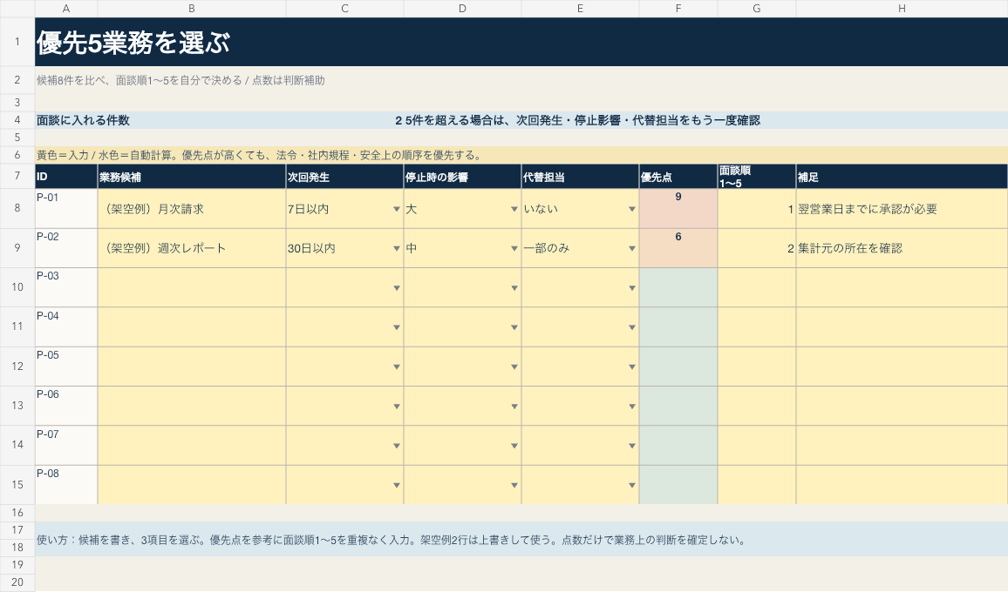Click the P-04 ID cell
The image size is (1008, 592).
pyautogui.click(x=66, y=326)
